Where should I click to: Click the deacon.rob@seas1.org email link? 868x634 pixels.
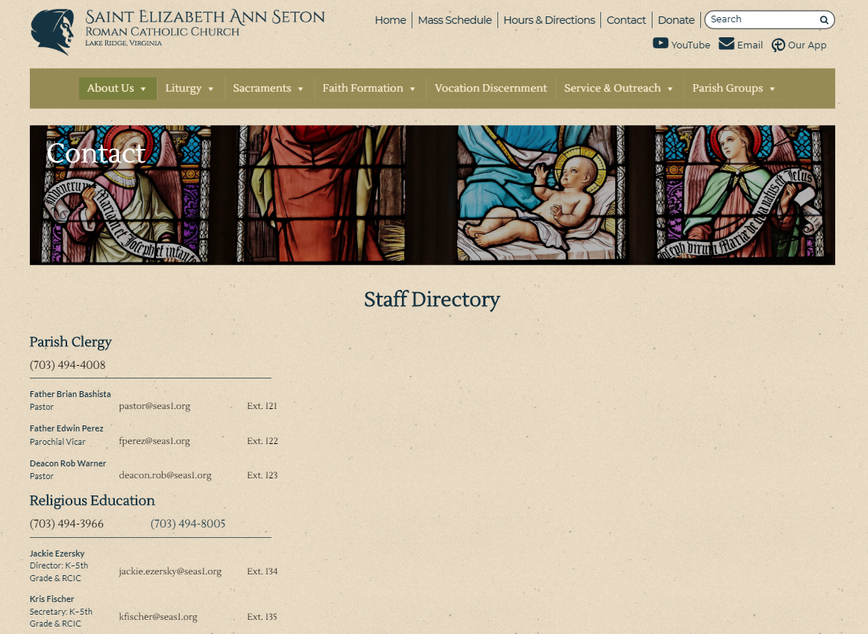[165, 475]
